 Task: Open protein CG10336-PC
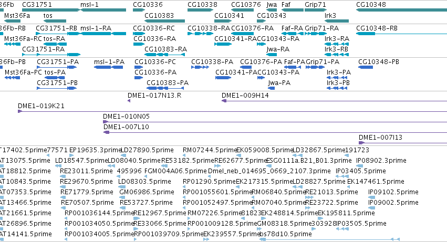point(155,62)
